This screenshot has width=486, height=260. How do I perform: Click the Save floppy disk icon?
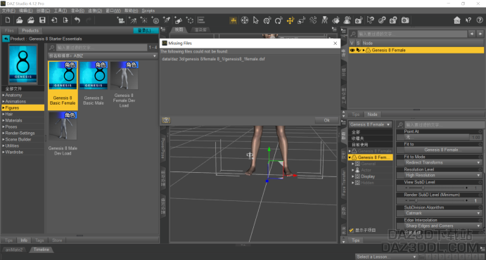pos(42,20)
